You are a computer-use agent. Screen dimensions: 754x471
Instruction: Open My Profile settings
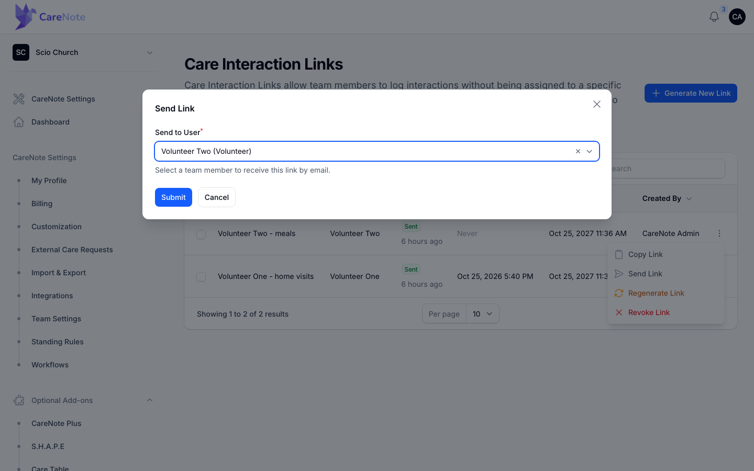49,181
